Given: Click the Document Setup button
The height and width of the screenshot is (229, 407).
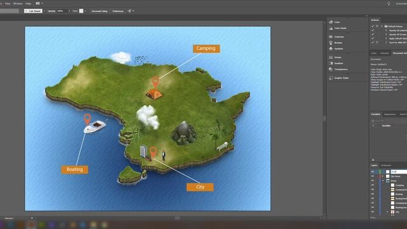Looking at the screenshot, I should coord(99,11).
